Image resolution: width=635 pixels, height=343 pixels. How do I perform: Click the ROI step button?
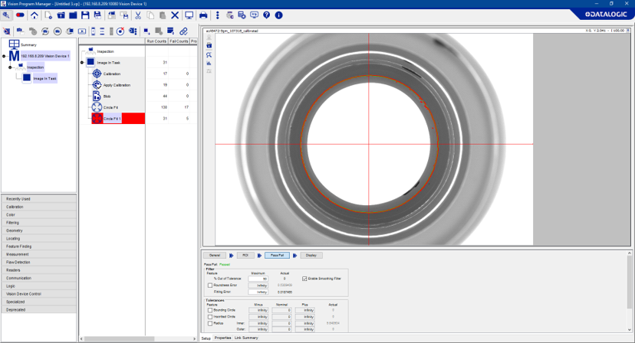pos(245,255)
